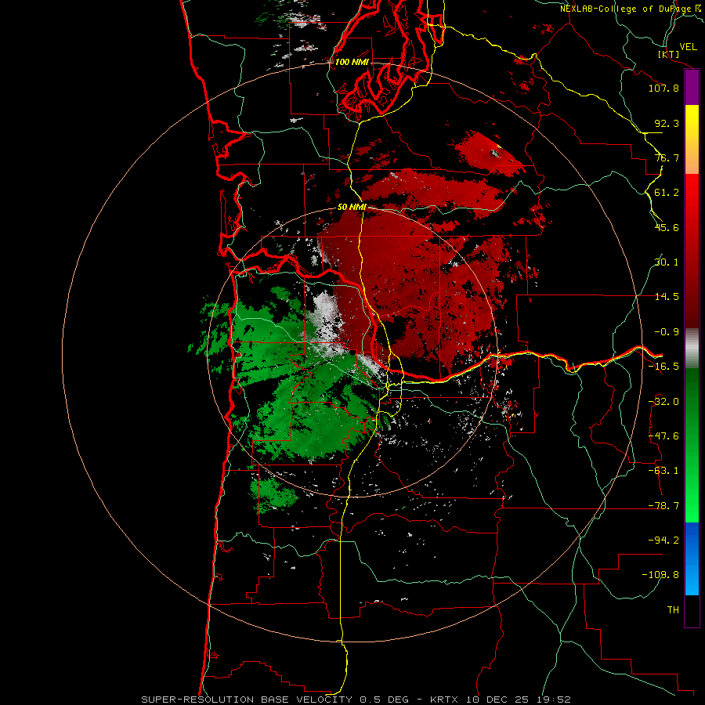The width and height of the screenshot is (705, 705).
Task: Click the gray near-zero segment of the color bar
Action: (692, 349)
